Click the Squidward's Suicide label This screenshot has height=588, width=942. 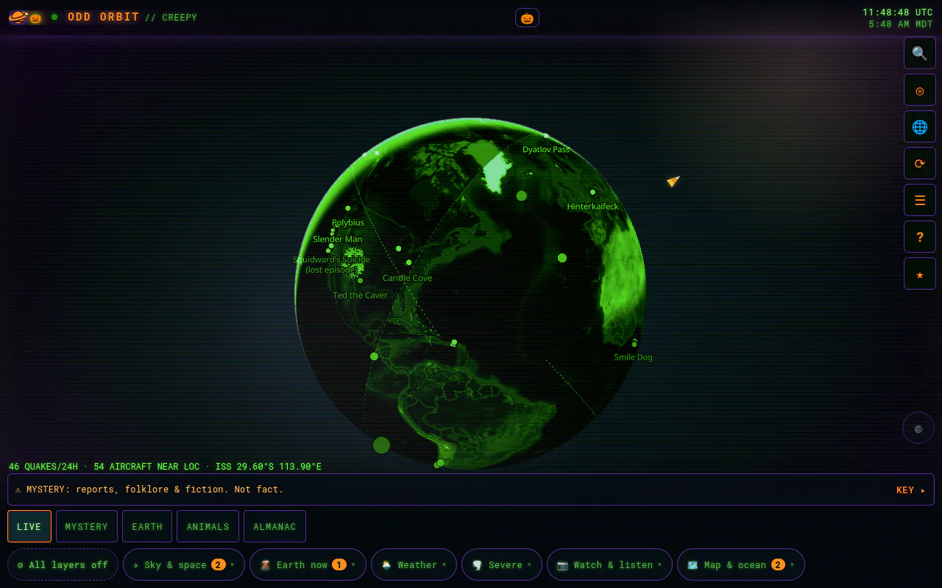(331, 265)
